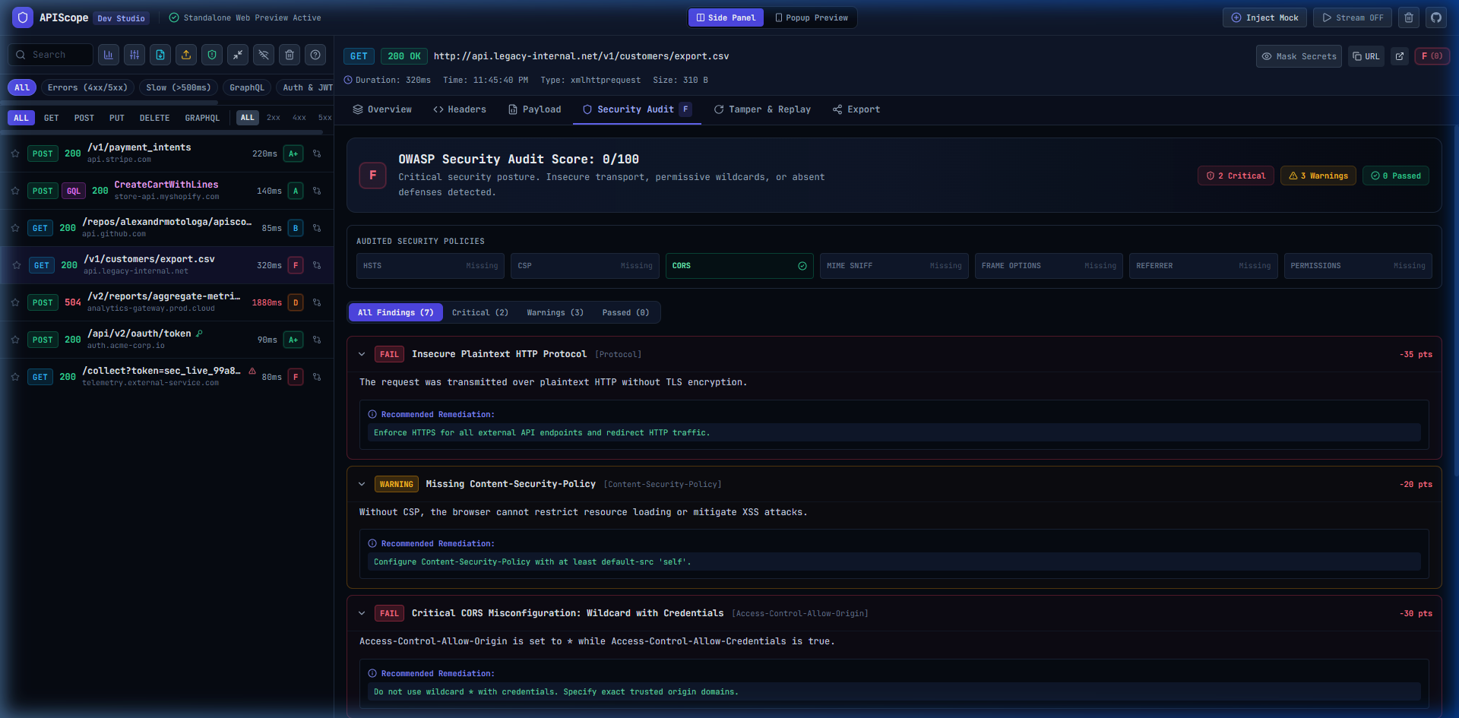The image size is (1459, 718).
Task: Star the /v1/payment_intents request
Action: tap(15, 153)
